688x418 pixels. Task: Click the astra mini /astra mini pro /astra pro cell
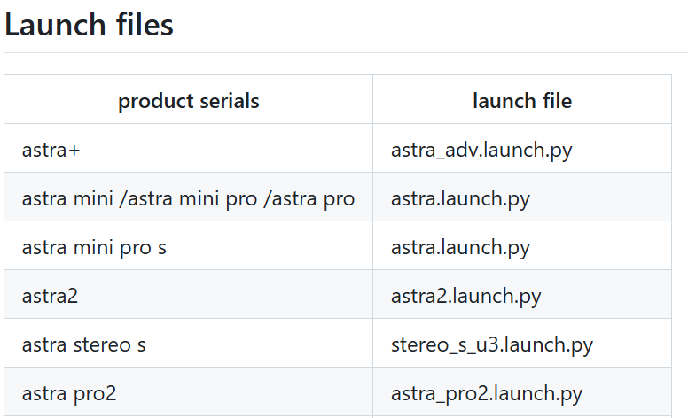point(188,198)
